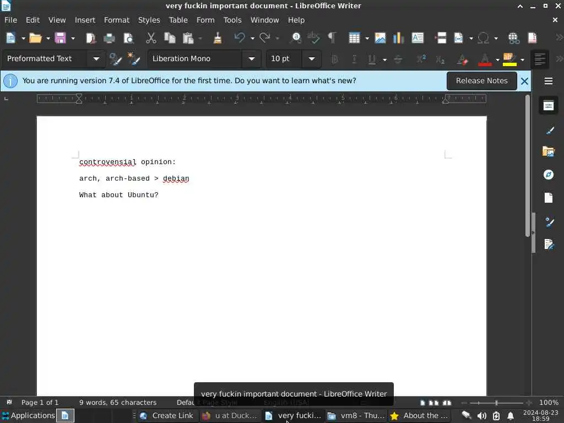Switch to Create Link taskbar window
The height and width of the screenshot is (423, 564).
(167, 415)
